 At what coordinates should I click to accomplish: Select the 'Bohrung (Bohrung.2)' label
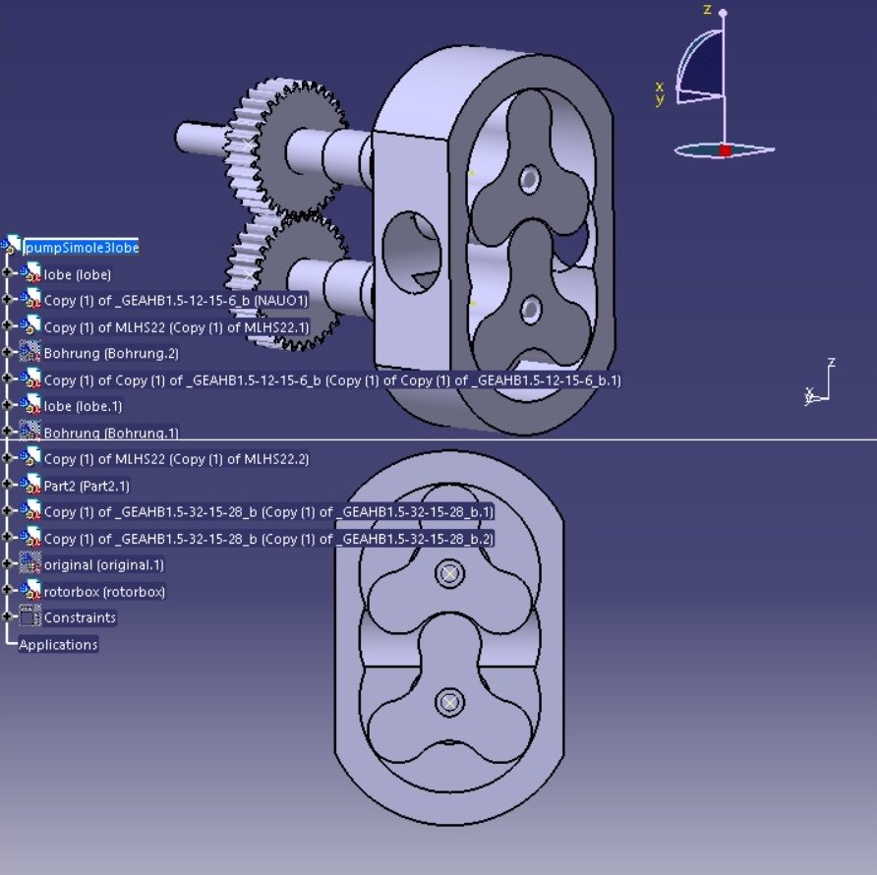click(111, 354)
